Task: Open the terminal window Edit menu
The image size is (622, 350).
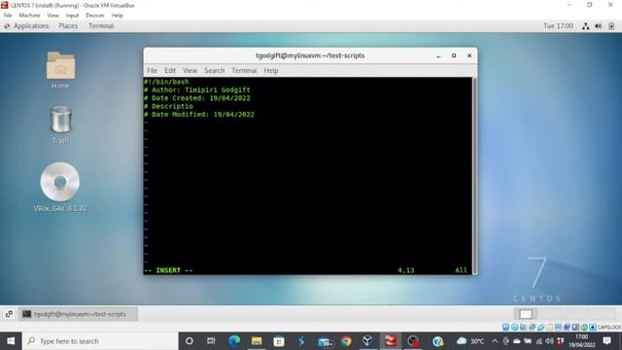Action: tap(170, 71)
